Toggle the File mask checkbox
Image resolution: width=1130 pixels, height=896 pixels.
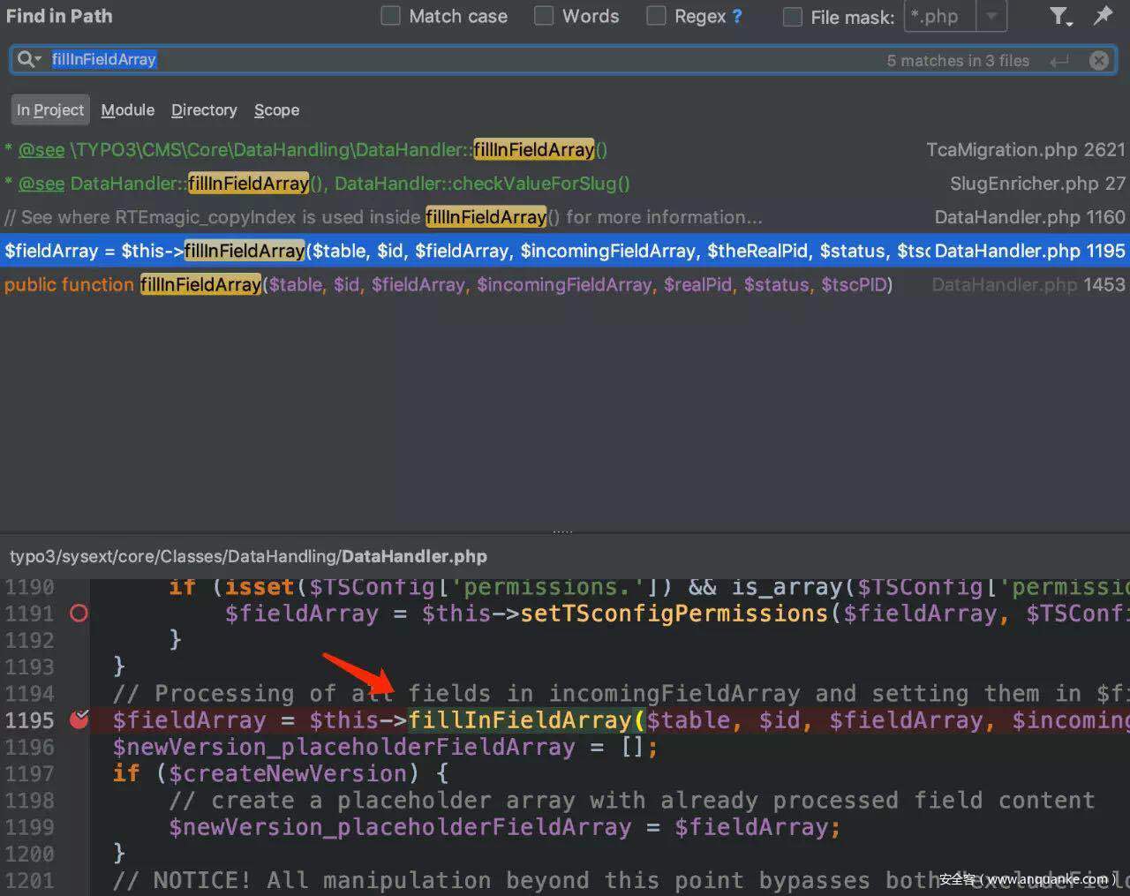(793, 17)
